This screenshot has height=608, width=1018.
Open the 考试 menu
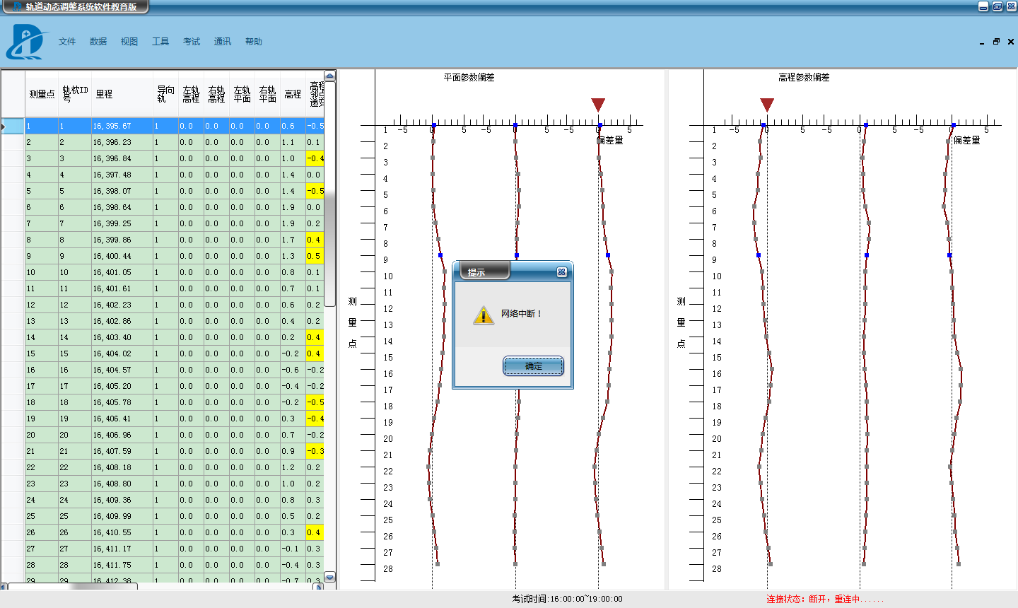click(192, 42)
